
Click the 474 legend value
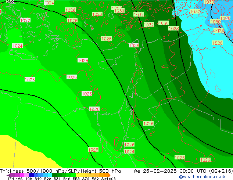coord(11,179)
